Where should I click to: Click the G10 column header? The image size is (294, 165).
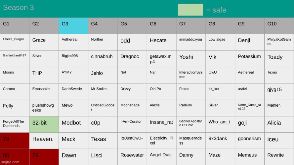tap(279, 26)
